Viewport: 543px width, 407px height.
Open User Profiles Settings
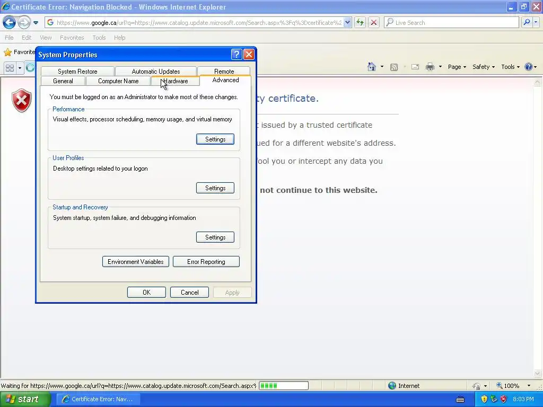[x=215, y=188]
